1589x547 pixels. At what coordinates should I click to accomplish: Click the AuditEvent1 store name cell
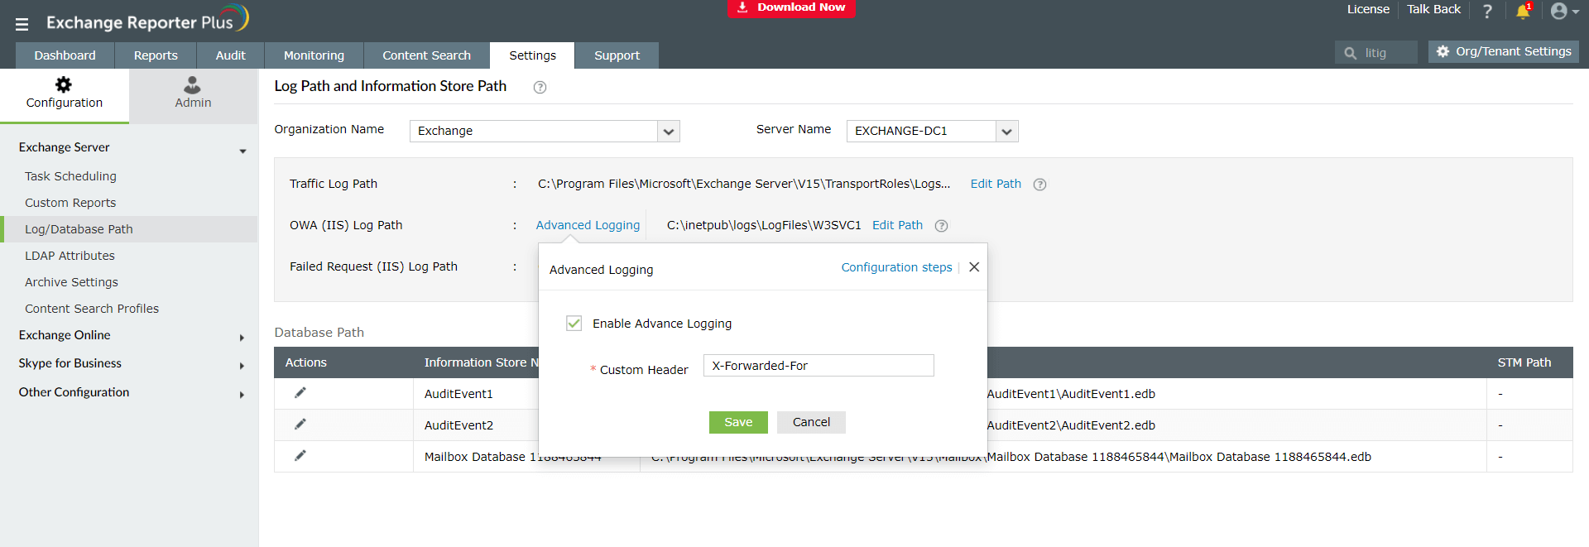click(458, 394)
